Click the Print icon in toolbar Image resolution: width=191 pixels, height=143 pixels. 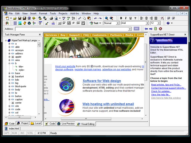point(51,18)
